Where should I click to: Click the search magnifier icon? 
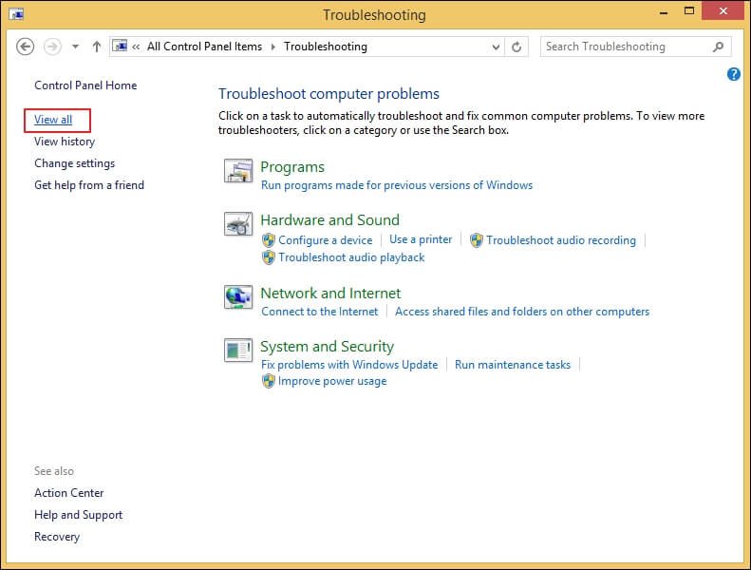pyautogui.click(x=719, y=47)
